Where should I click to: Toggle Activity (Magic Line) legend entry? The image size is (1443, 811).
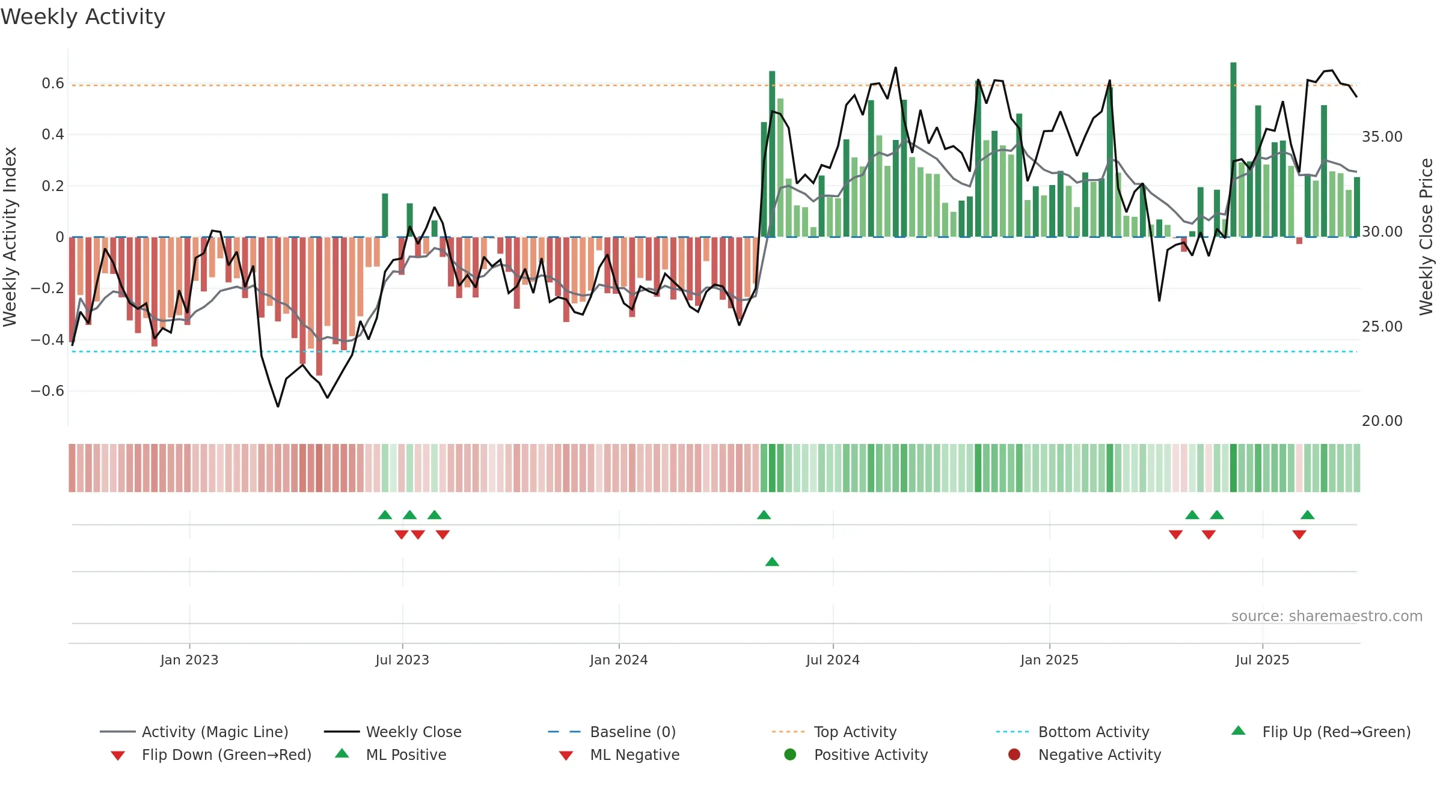point(194,732)
